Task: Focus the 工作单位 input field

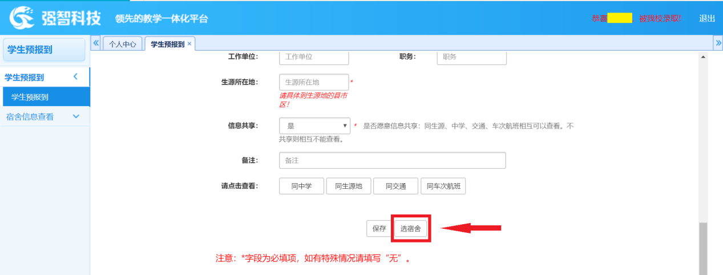Action: 314,57
